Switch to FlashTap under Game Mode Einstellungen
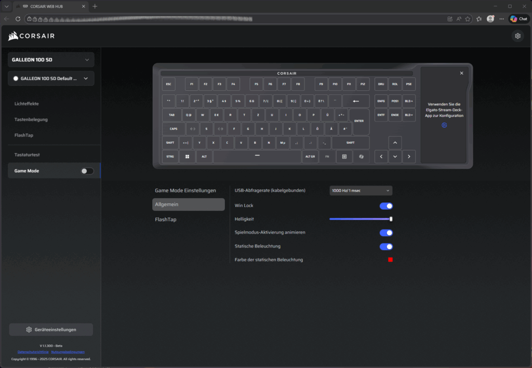 (x=166, y=220)
